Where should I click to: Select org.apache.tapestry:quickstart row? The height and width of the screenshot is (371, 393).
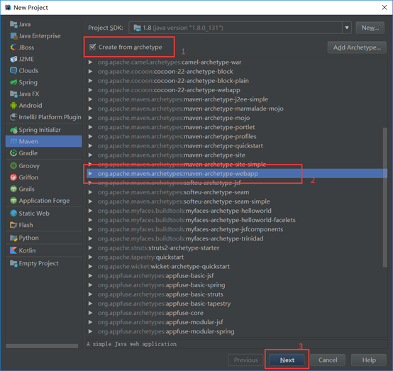click(237, 257)
